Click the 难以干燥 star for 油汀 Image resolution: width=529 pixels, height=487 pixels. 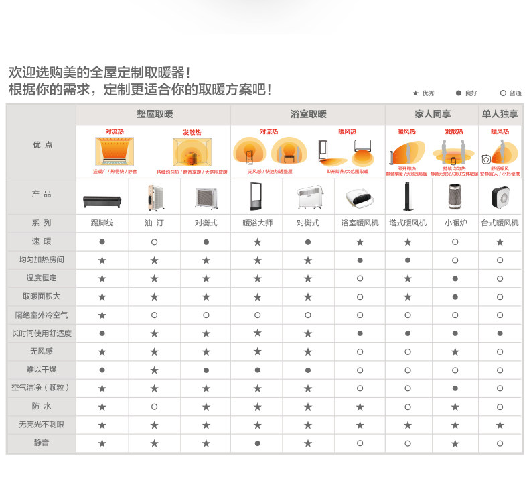coord(154,370)
